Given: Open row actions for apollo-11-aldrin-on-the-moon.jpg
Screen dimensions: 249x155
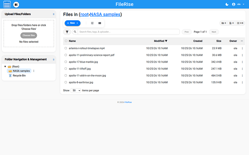Looking at the screenshot, I should (x=242, y=76).
